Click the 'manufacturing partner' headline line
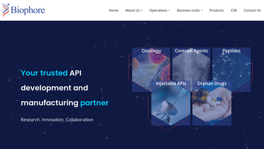 tap(65, 103)
